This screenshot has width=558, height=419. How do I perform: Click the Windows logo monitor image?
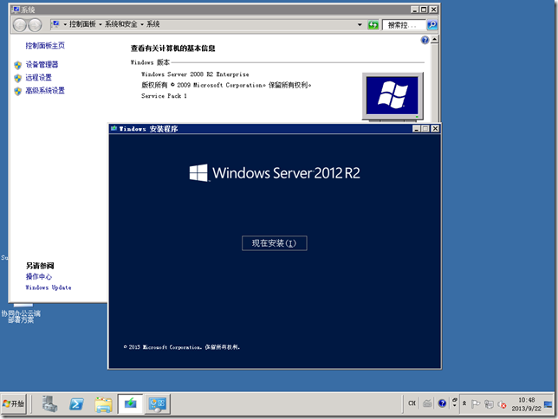point(393,96)
